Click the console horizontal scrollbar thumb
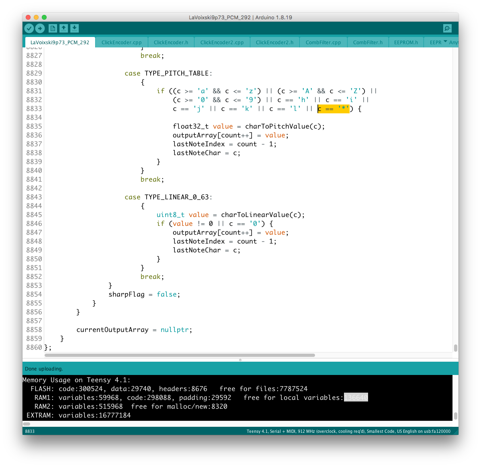 pos(27,424)
